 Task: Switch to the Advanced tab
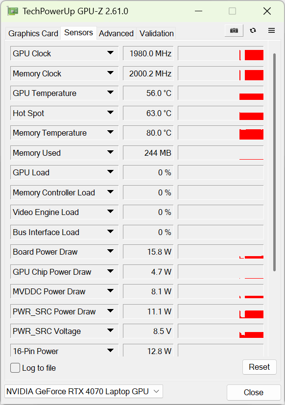[116, 33]
